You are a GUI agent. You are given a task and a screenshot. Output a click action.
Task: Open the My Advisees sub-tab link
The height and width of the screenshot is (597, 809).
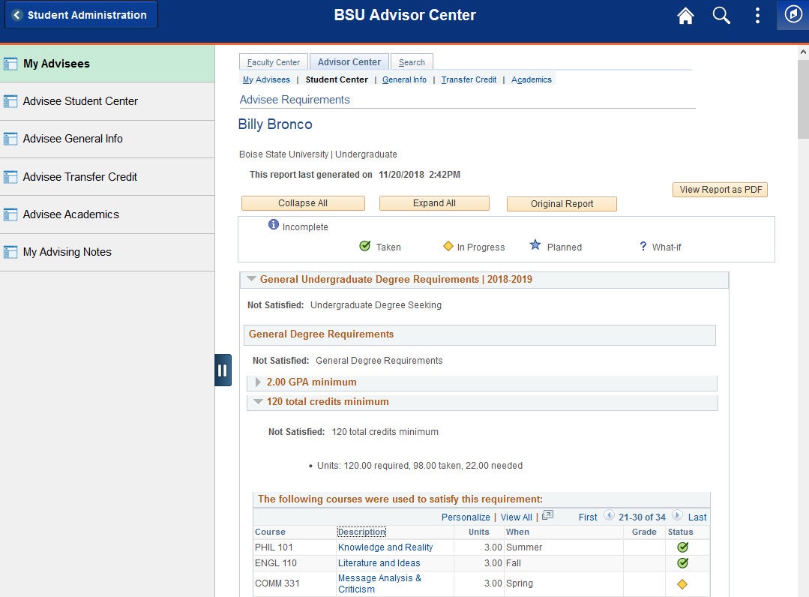coord(266,79)
